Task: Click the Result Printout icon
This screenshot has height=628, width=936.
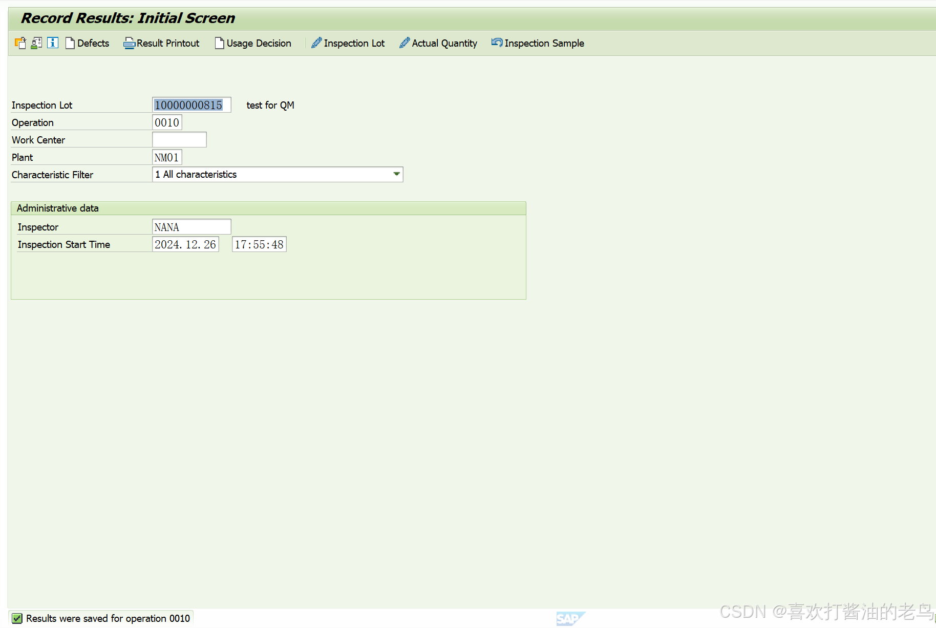Action: [x=129, y=43]
